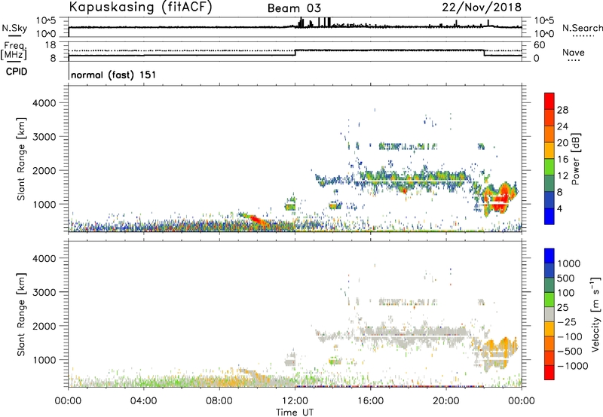Viewport: 603px width, 417px height.
Task: Click the '3000' range tick in power panel
Action: 44,137
